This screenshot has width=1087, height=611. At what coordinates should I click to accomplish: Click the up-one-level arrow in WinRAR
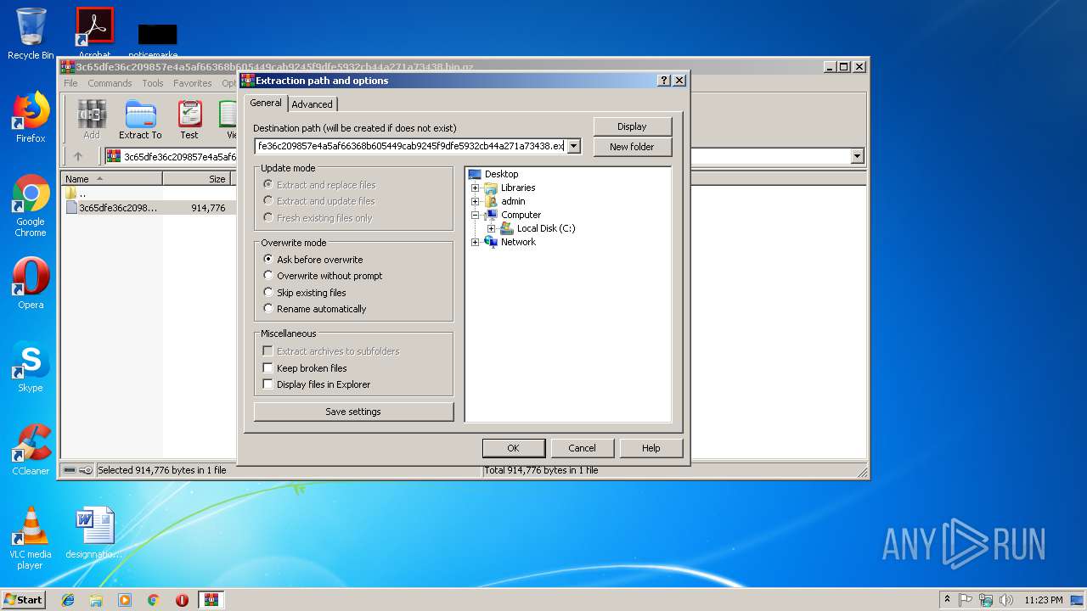pos(78,156)
